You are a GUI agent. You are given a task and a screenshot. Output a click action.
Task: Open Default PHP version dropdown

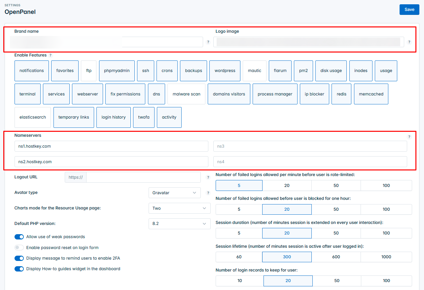179,224
